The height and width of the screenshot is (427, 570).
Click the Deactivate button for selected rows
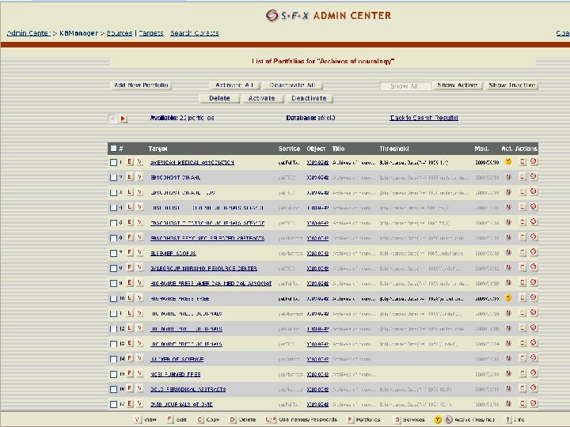(309, 98)
